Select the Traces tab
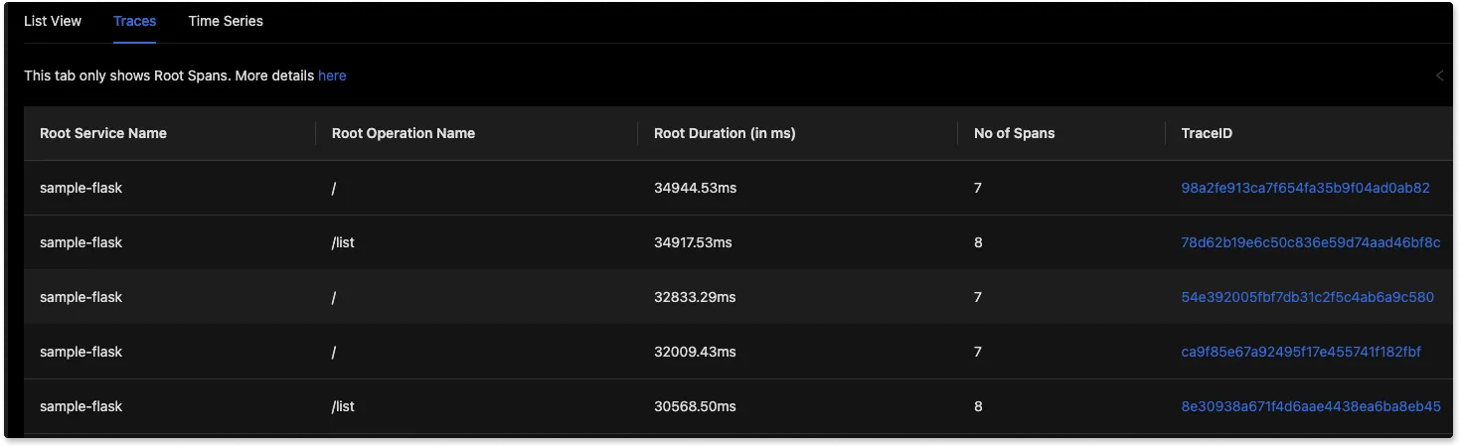 pyautogui.click(x=134, y=21)
